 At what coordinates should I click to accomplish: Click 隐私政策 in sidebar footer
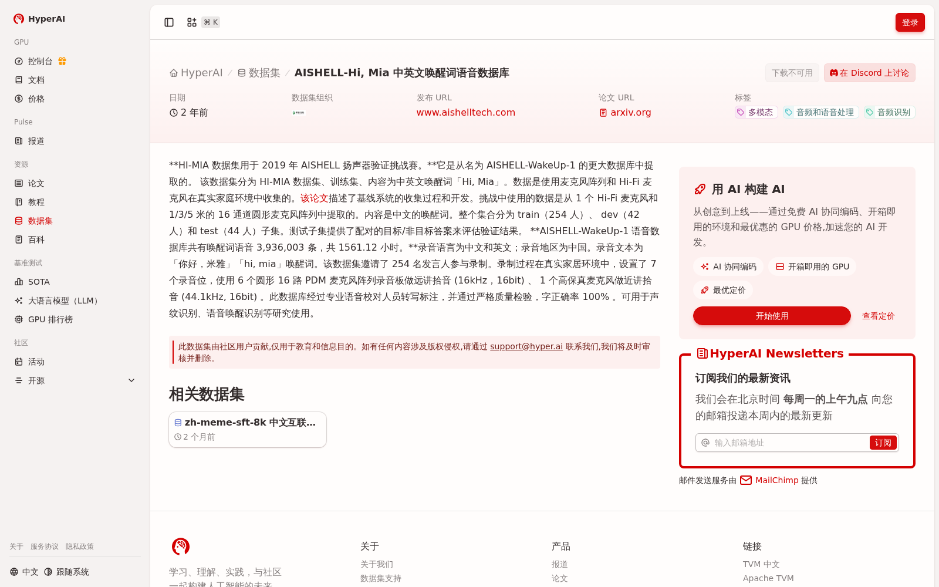click(x=80, y=546)
